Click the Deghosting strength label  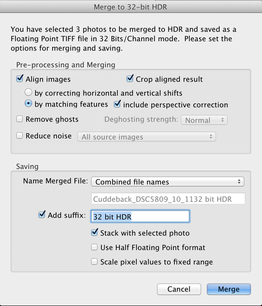141,119
